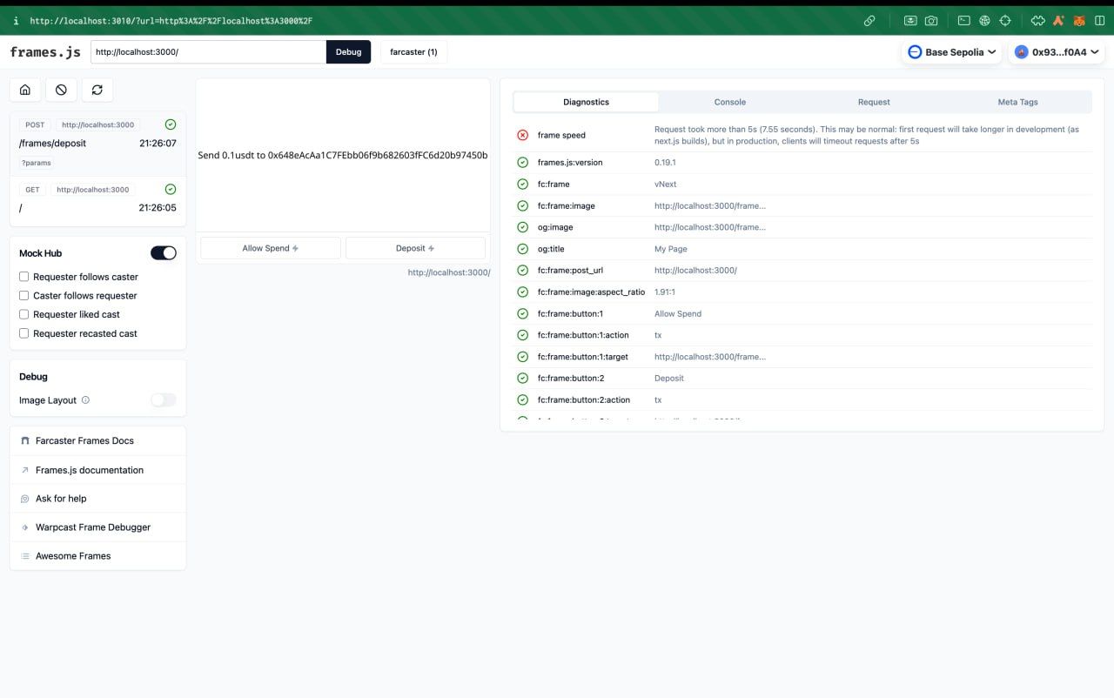Click the home icon button
Screen dimensions: 1114x698
tap(25, 90)
